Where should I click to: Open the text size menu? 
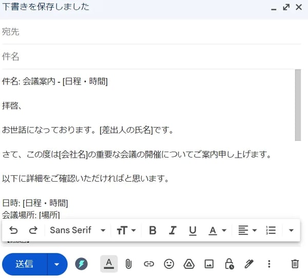[x=126, y=230]
